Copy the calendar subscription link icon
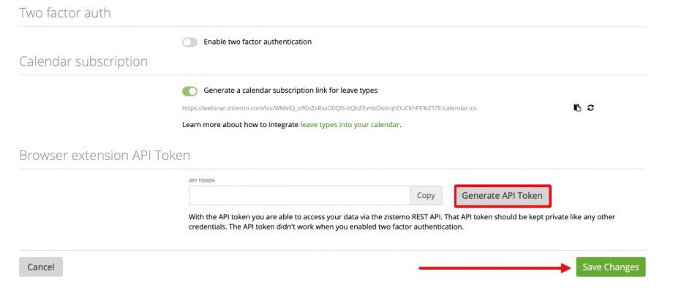Image resolution: width=673 pixels, height=304 pixels. (x=577, y=108)
